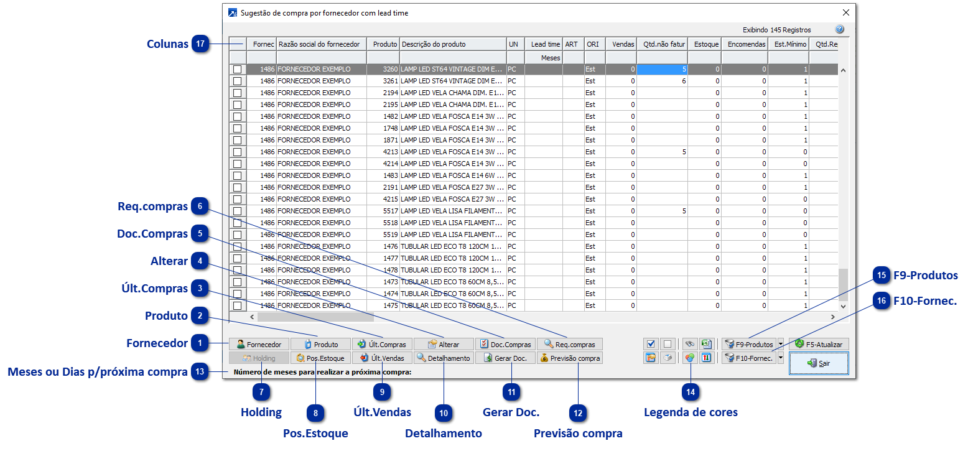Click the keyboard key icon in bottom toolbar
This screenshot has width=968, height=451.
tap(668, 358)
